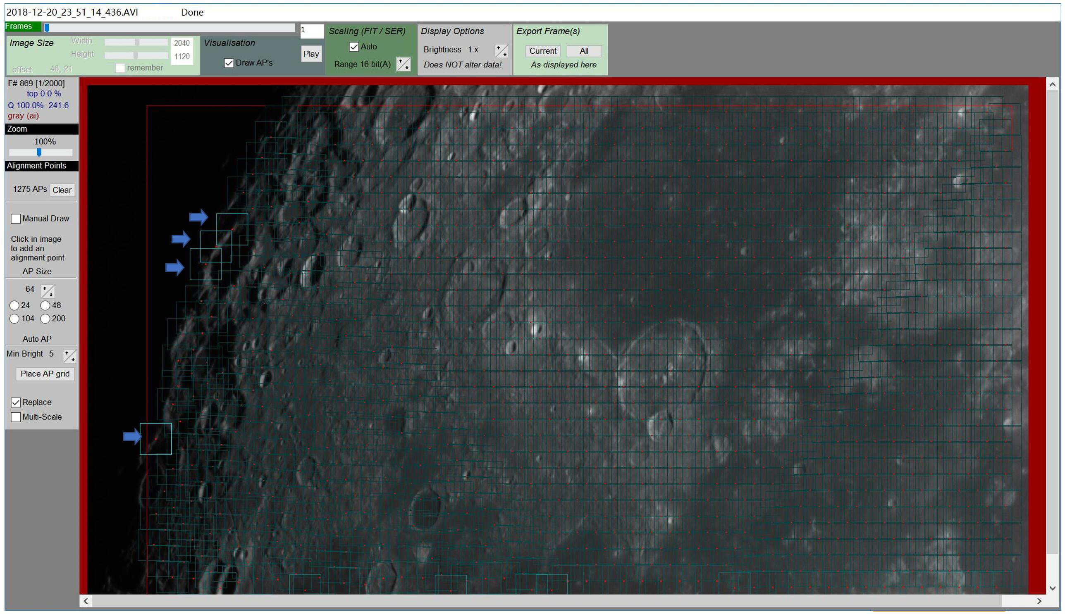Screen dimensions: 1065x614
Task: Select the 104 AP size radio button
Action: (15, 318)
